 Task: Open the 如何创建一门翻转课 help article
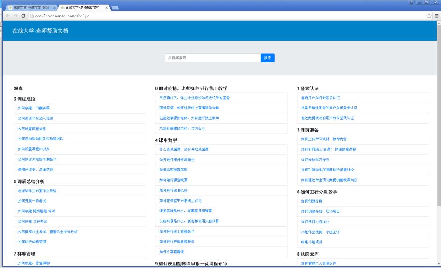pos(34,108)
